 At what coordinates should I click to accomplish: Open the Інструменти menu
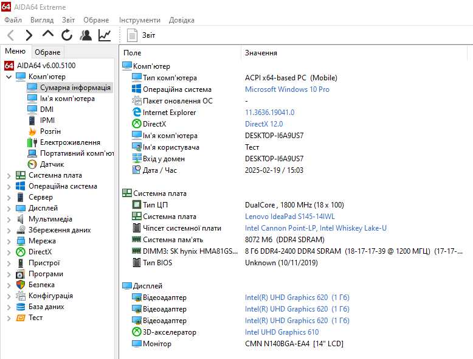(140, 20)
